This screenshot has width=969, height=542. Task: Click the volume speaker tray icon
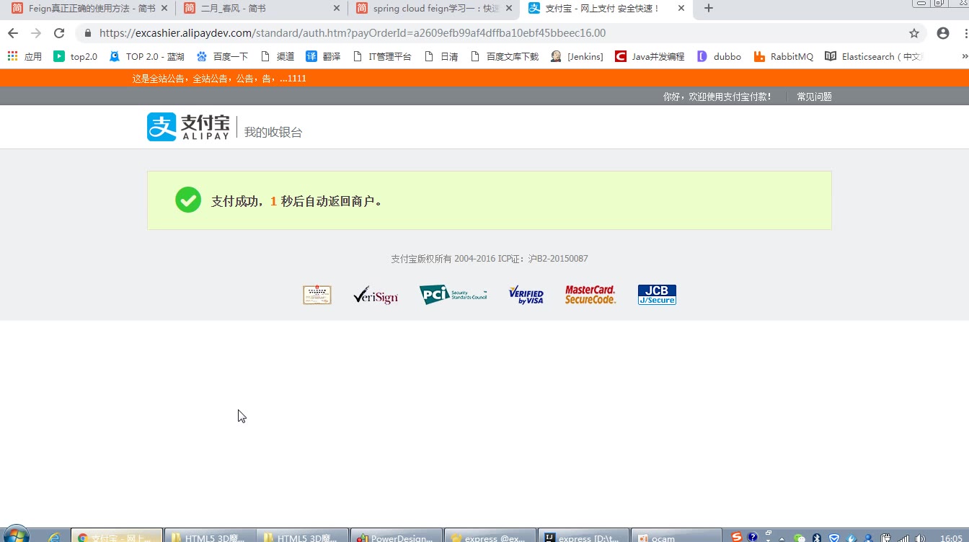click(x=921, y=538)
